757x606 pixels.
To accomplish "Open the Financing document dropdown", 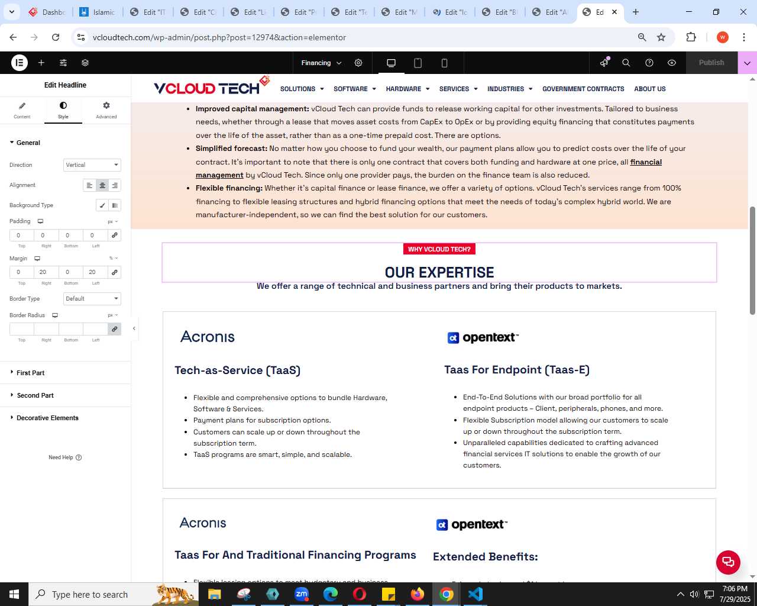I will (321, 63).
